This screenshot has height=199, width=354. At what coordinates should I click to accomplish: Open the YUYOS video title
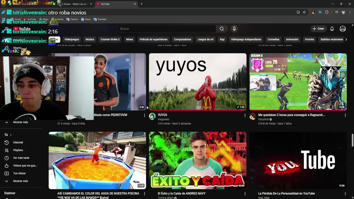pyautogui.click(x=162, y=115)
